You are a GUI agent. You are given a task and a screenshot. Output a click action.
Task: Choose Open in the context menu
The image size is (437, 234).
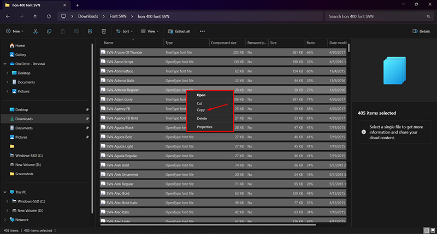pos(201,95)
